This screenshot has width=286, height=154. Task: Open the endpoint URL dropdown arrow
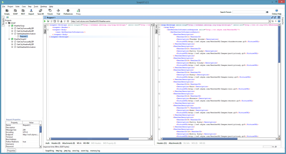[269, 21]
